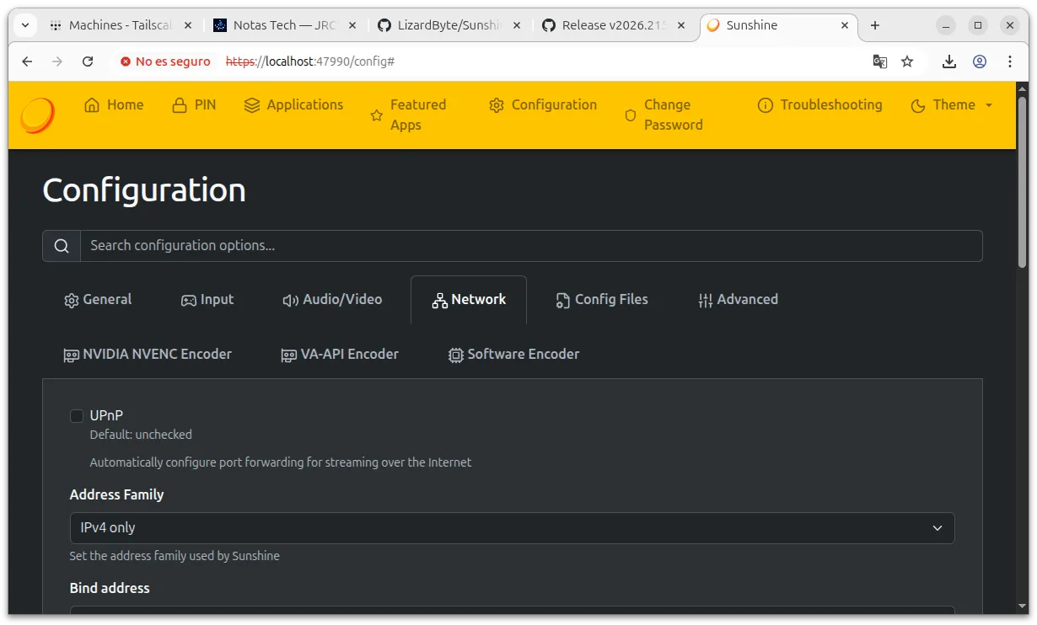This screenshot has height=625, width=1037.
Task: Click the 'No es seguro' security indicator
Action: 165,61
